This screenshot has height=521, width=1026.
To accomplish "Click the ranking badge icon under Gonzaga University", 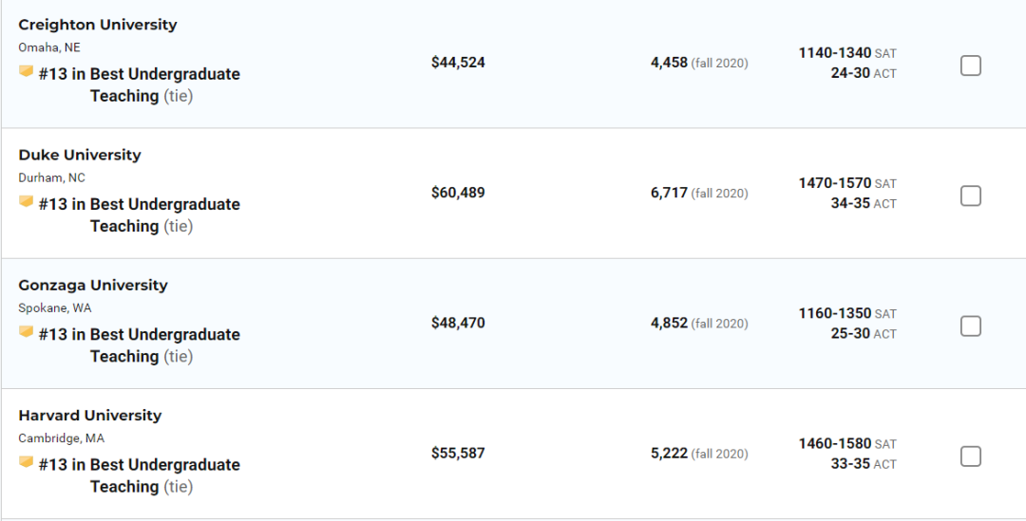I will 27,331.
